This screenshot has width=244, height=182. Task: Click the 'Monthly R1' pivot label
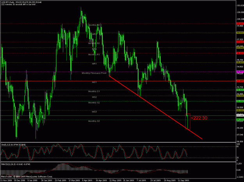(x=94, y=54)
